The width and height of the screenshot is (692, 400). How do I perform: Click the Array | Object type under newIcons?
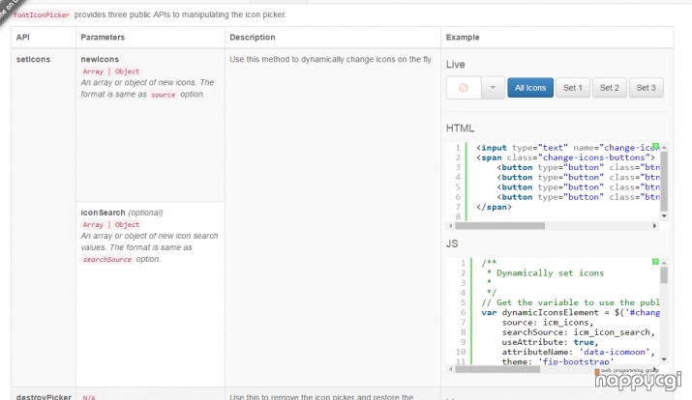pos(111,71)
